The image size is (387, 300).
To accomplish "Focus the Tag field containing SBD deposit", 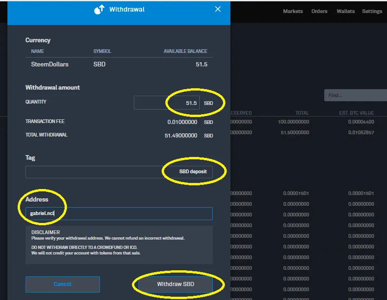I will [119, 172].
